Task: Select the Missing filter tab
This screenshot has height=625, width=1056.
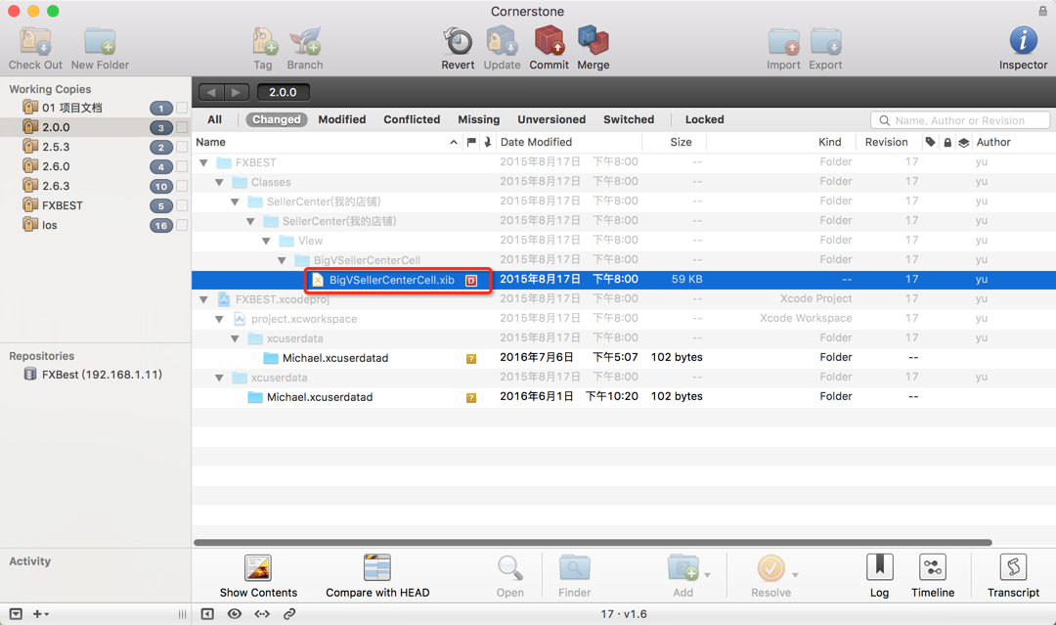Action: pyautogui.click(x=479, y=119)
